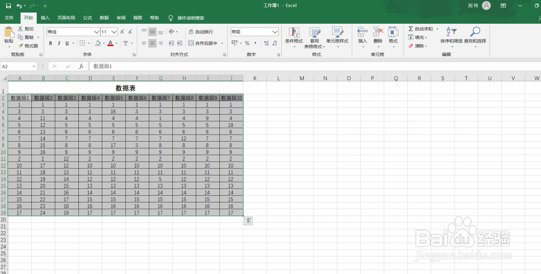Align cell text right
Image resolution: width=541 pixels, height=274 pixels.
161,43
